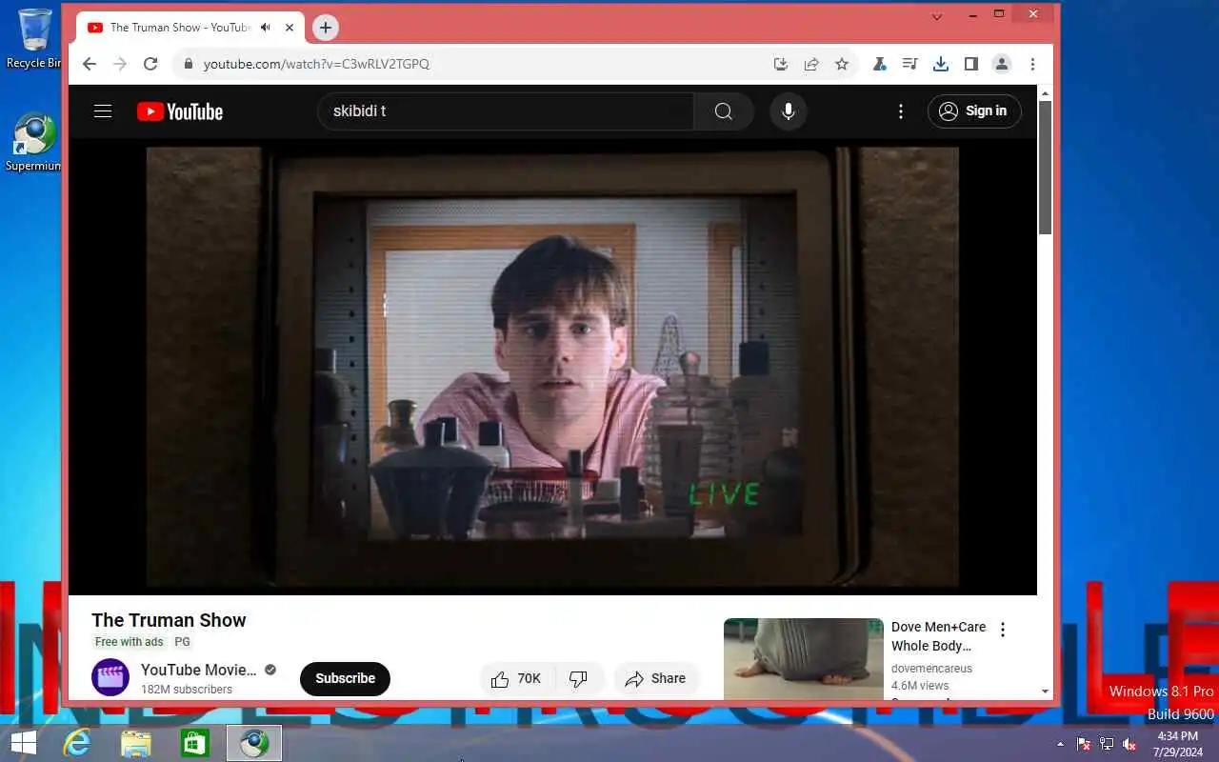Go back to previous page
This screenshot has width=1219, height=762.
90,64
